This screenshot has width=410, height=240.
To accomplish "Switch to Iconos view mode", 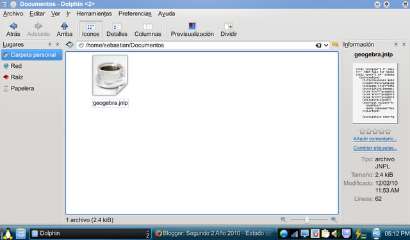I will (x=90, y=29).
